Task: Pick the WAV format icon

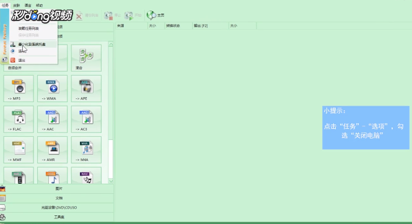Action: click(86, 176)
